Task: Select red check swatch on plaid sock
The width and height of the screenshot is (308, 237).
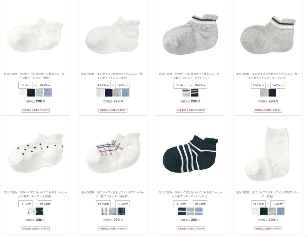Action: pyautogui.click(x=104, y=211)
